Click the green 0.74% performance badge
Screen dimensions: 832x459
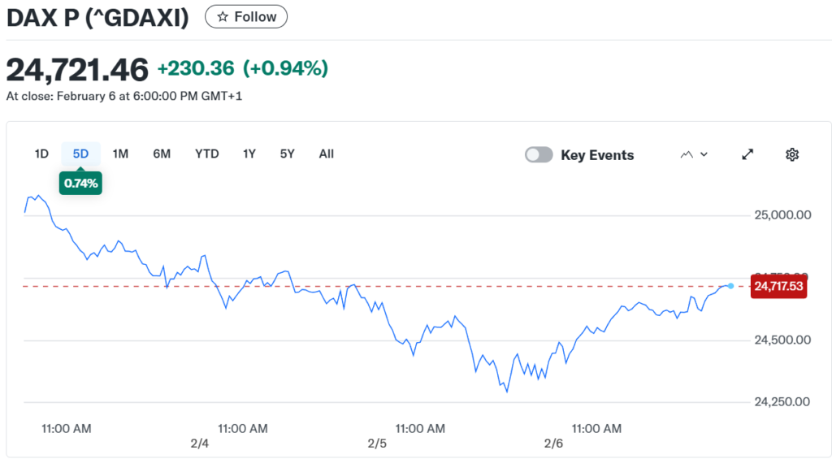[80, 184]
